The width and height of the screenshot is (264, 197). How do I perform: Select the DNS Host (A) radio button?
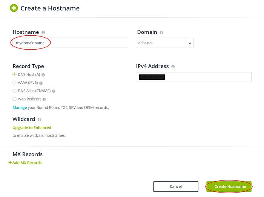click(x=14, y=74)
